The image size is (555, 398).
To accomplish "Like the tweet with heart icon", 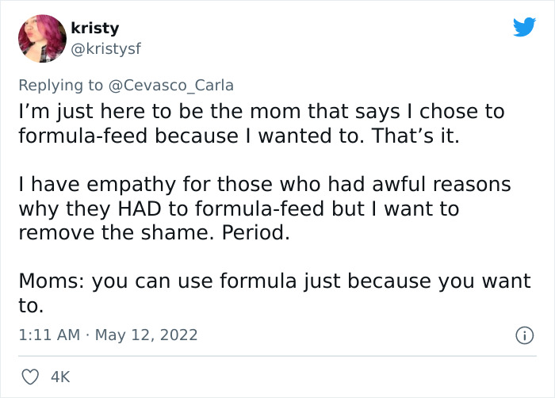I will pyautogui.click(x=29, y=377).
